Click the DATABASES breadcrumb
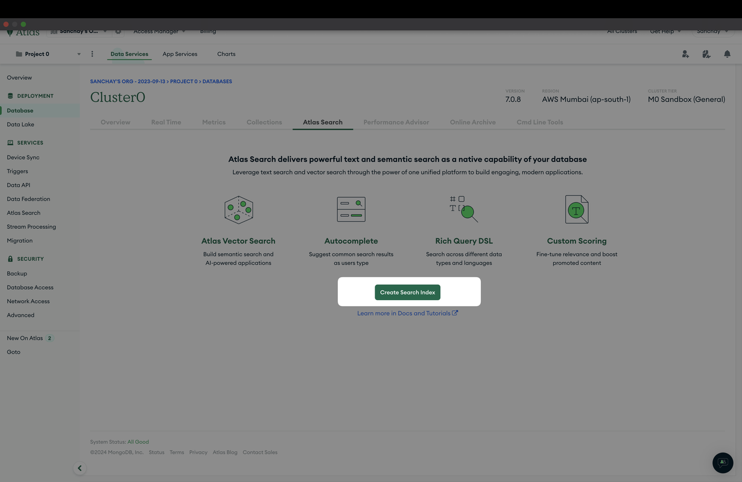The image size is (742, 482). 217,81
